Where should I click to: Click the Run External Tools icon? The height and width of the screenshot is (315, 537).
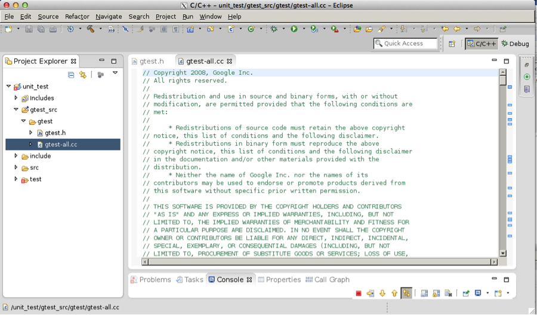(x=335, y=29)
